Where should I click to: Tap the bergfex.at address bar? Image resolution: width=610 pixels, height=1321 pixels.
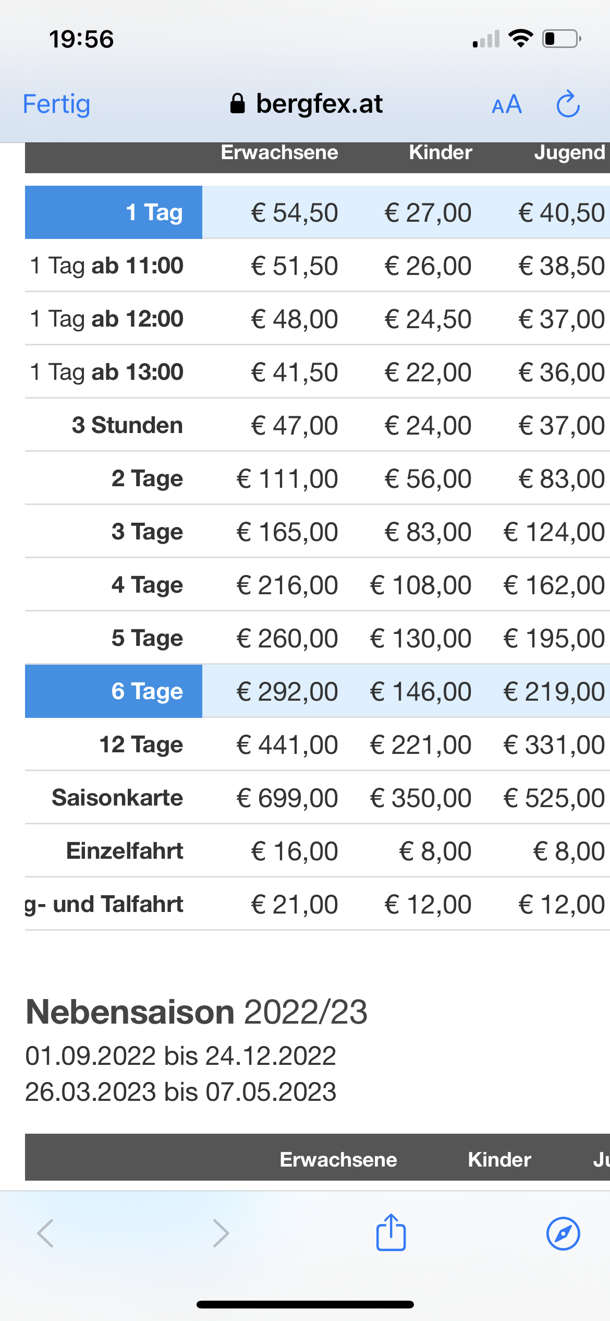tap(307, 104)
